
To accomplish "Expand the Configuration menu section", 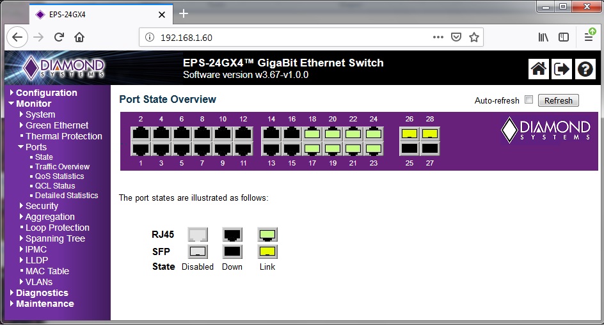I will pos(46,93).
